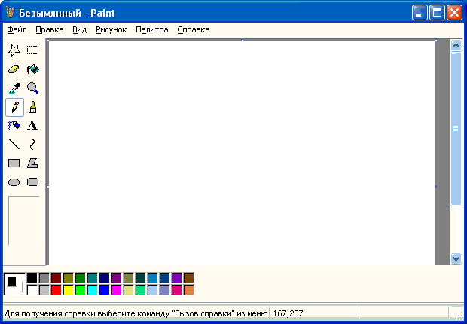Choose the Rectangle shape tool

(14, 164)
